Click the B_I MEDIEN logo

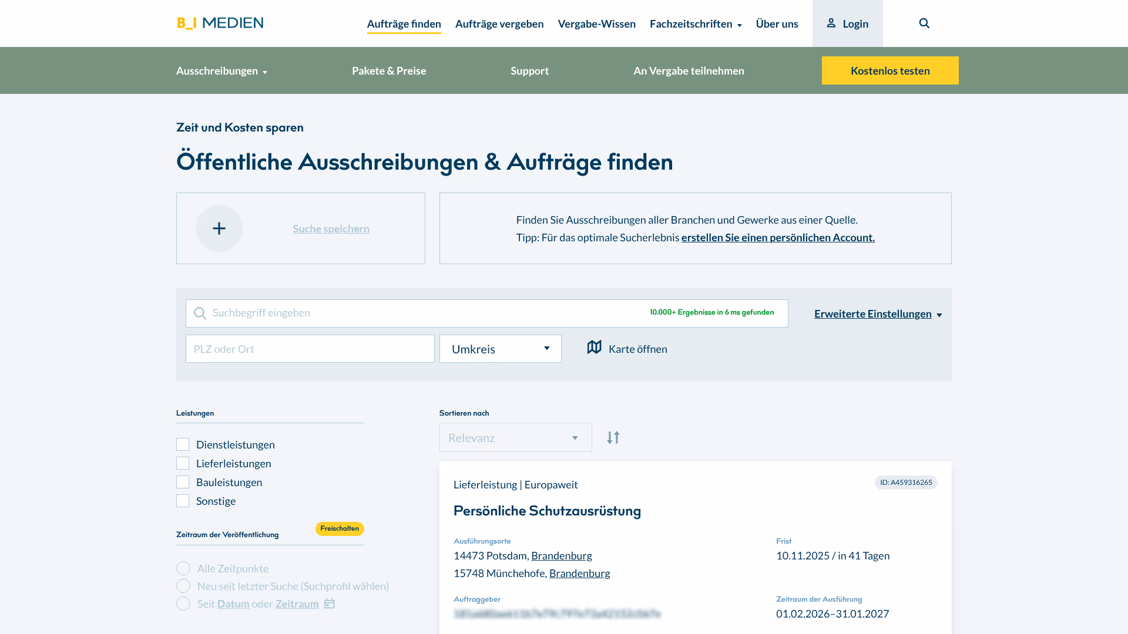pyautogui.click(x=220, y=23)
